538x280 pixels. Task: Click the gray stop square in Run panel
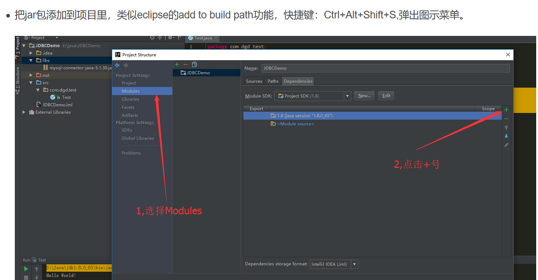click(x=26, y=277)
